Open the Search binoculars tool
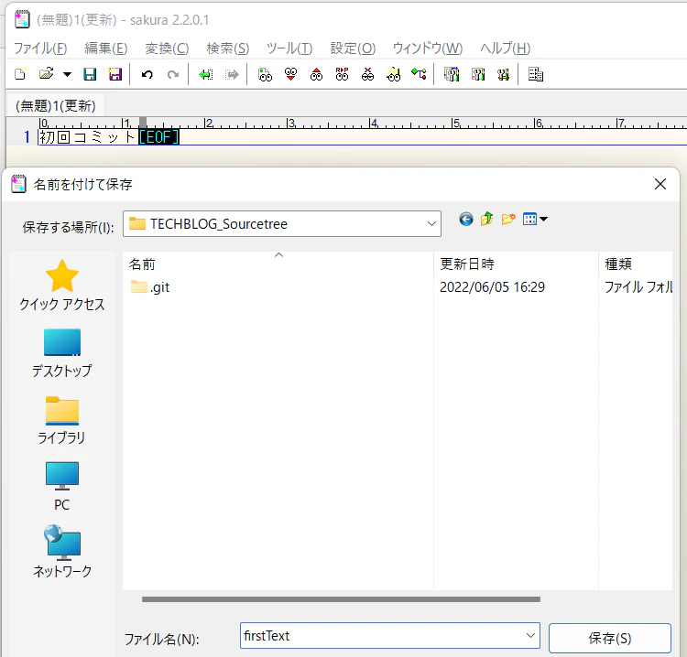The width and height of the screenshot is (687, 657). tap(265, 74)
